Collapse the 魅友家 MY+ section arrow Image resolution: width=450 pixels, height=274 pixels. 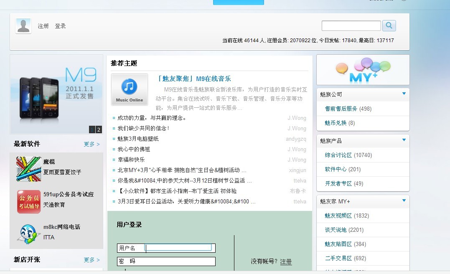click(x=404, y=200)
